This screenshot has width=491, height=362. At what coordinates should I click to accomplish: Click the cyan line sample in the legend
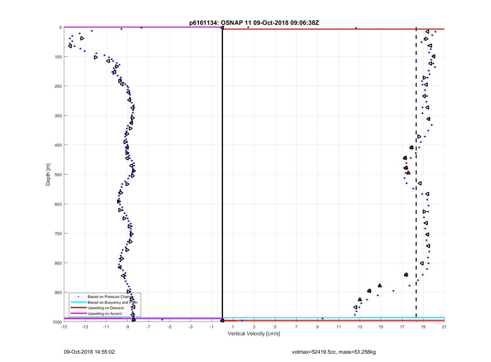(x=78, y=302)
